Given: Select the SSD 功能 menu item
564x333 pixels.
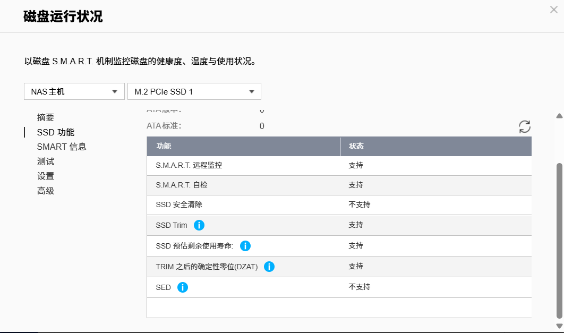Looking at the screenshot, I should coord(55,132).
